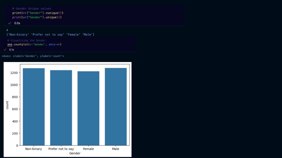The height and width of the screenshot is (158, 282).
Task: Click the underlined sns keyword
Action: [x=10, y=44]
